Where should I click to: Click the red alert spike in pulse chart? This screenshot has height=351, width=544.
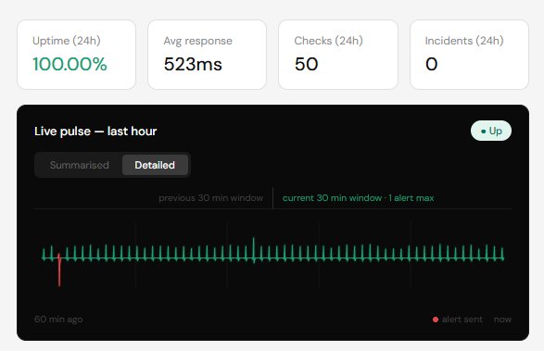tap(59, 270)
